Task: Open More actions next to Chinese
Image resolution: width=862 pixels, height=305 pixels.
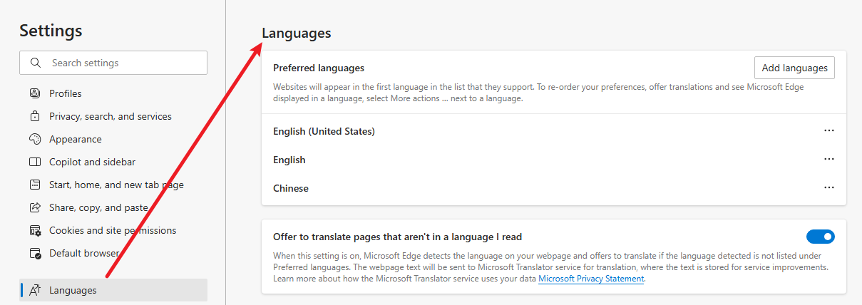Action: (x=828, y=188)
